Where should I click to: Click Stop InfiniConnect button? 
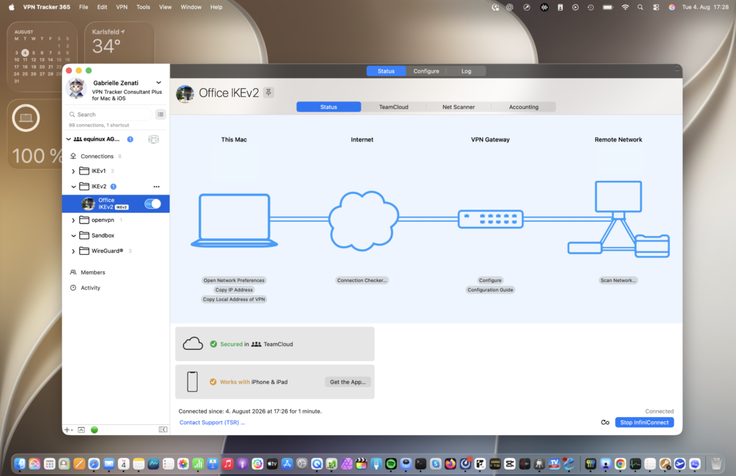645,423
